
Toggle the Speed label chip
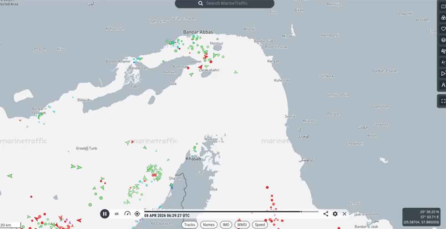coord(260,225)
